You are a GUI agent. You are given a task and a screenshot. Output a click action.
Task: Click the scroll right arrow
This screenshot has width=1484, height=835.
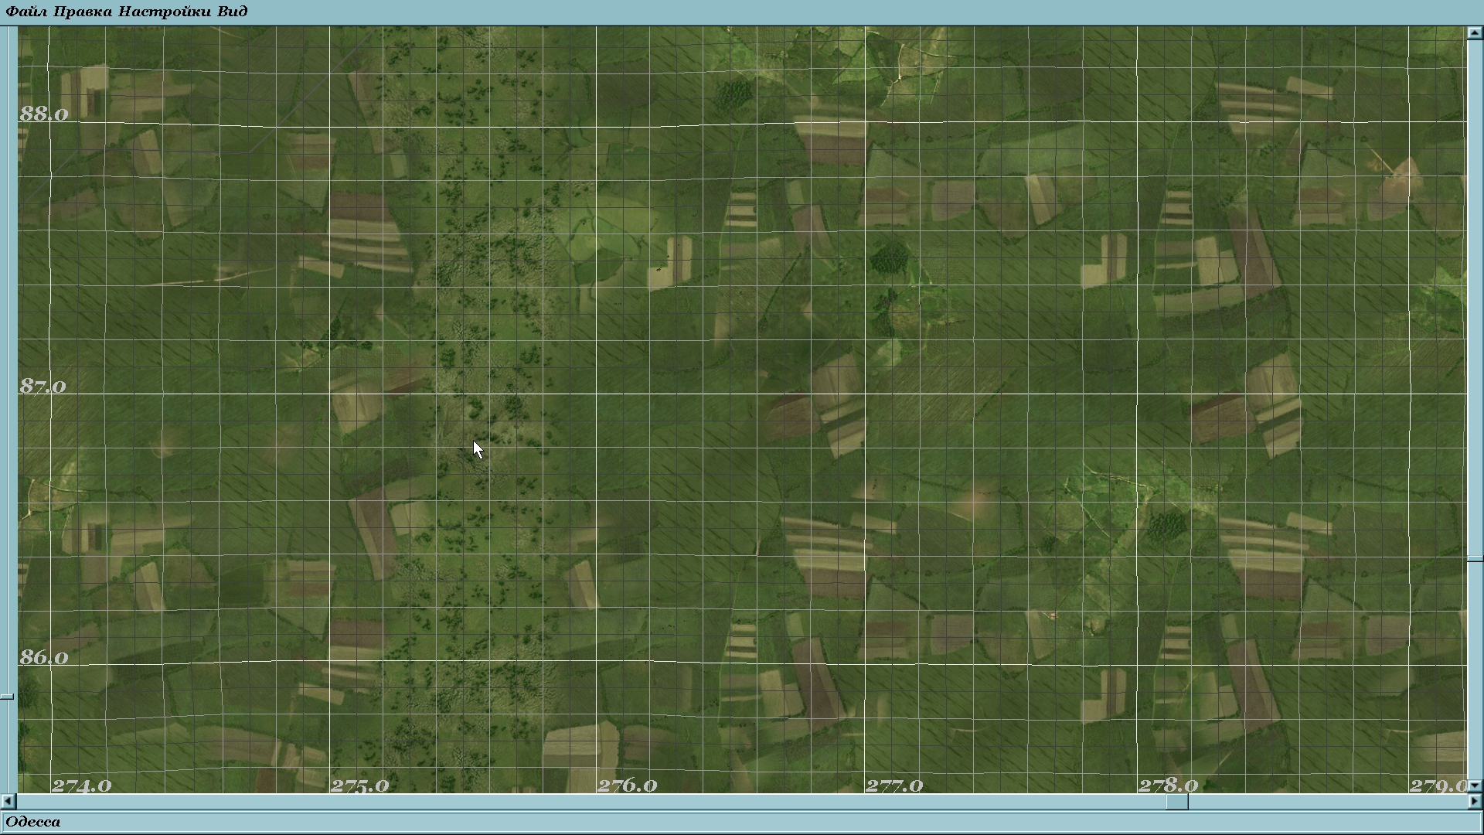pyautogui.click(x=1475, y=802)
